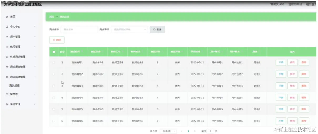318x134 pixels.
Task: Click the cell 教师工号2
Action: (117, 74)
